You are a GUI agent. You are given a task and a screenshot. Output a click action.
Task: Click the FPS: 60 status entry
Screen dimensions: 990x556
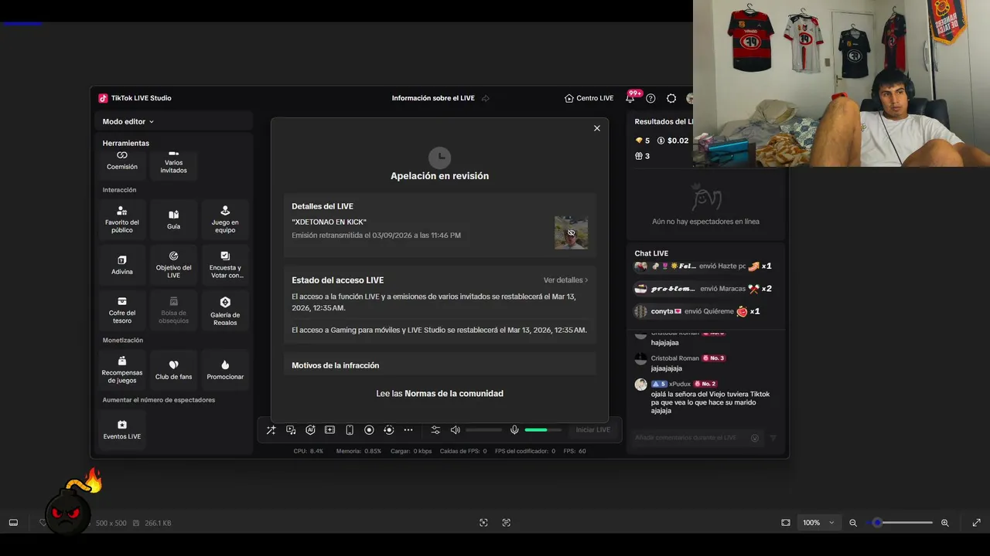pos(575,451)
